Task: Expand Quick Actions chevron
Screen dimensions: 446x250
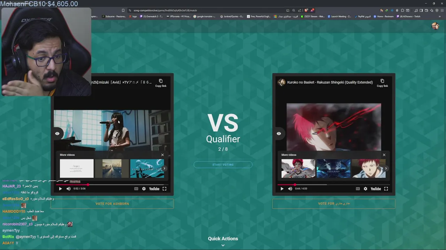Action: coord(223,245)
